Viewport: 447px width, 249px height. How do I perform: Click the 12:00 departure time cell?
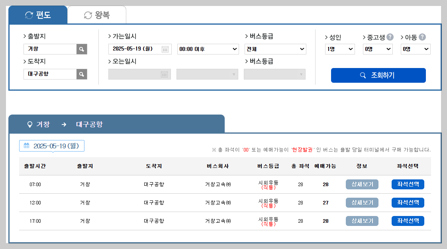point(35,202)
